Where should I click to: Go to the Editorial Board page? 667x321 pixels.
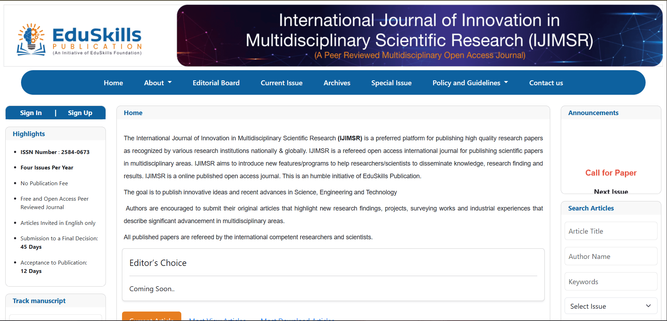coord(216,83)
